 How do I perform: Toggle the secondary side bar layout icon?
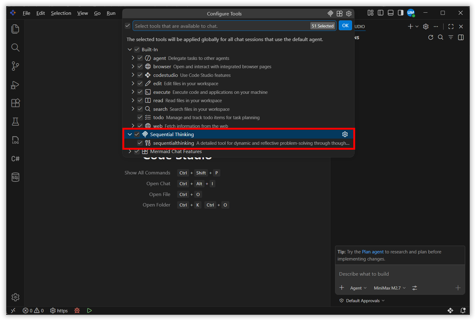point(401,13)
